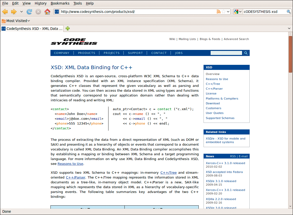
Task: Open Xerces-C++ 3.0.1 released news
Action: pyautogui.click(x=225, y=190)
